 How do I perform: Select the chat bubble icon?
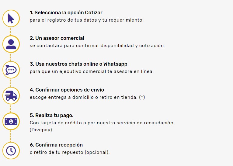pyautogui.click(x=11, y=70)
